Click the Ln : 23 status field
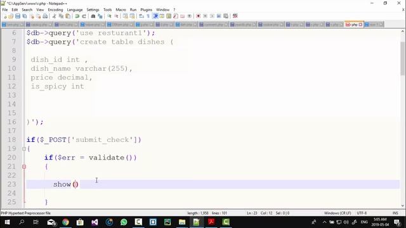Screen dimensions: 406x228 coord(252,213)
